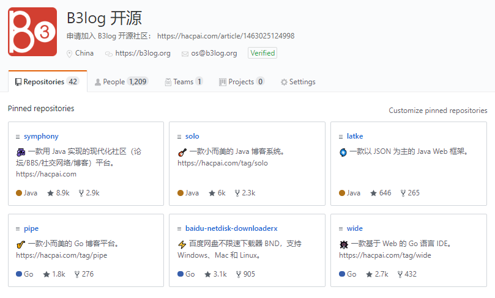Image resolution: width=495 pixels, height=298 pixels.
Task: Click the person icon in the People tab
Action: (98, 82)
